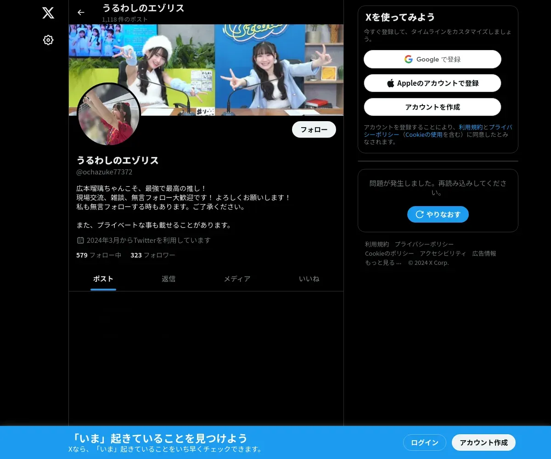Open footer 利用規約 link
Screen dimensions: 551x459
(377, 244)
